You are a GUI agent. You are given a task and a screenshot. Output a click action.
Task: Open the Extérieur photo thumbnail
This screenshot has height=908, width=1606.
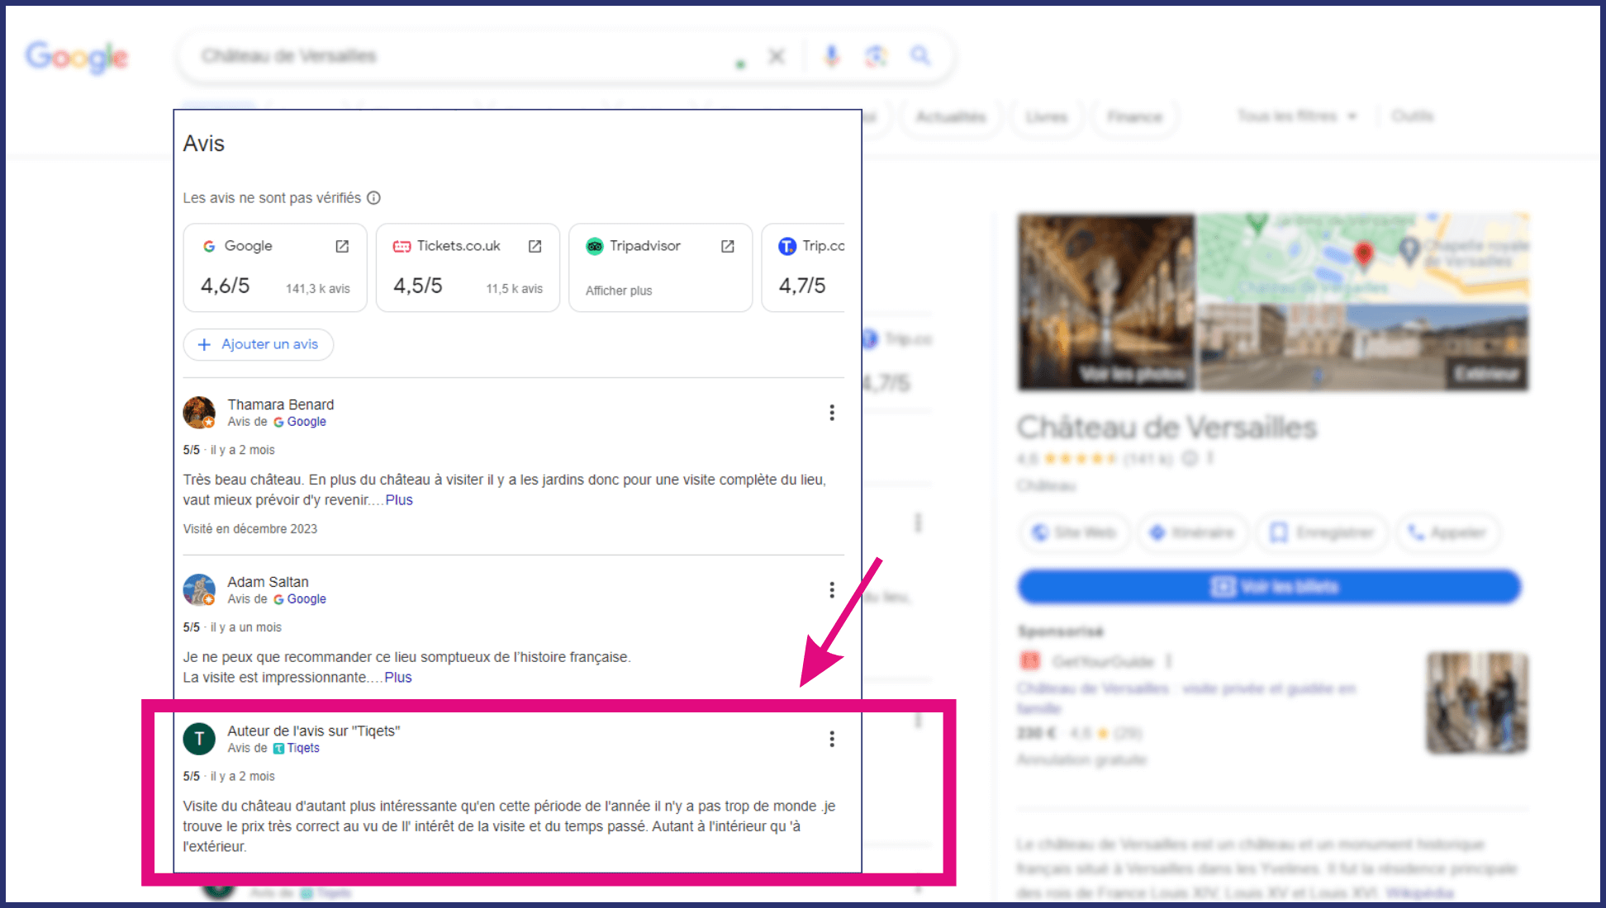[1363, 347]
